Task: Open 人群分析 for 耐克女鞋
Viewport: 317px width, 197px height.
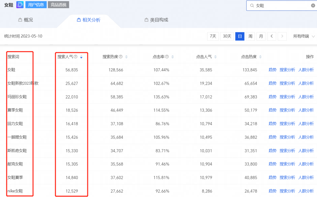Action: [x=306, y=164]
